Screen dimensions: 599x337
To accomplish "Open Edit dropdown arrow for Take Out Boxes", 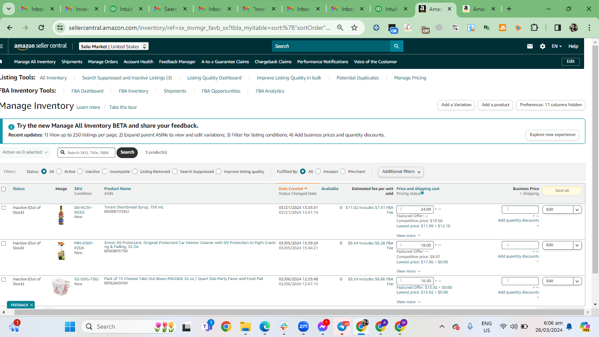I will click(x=578, y=281).
